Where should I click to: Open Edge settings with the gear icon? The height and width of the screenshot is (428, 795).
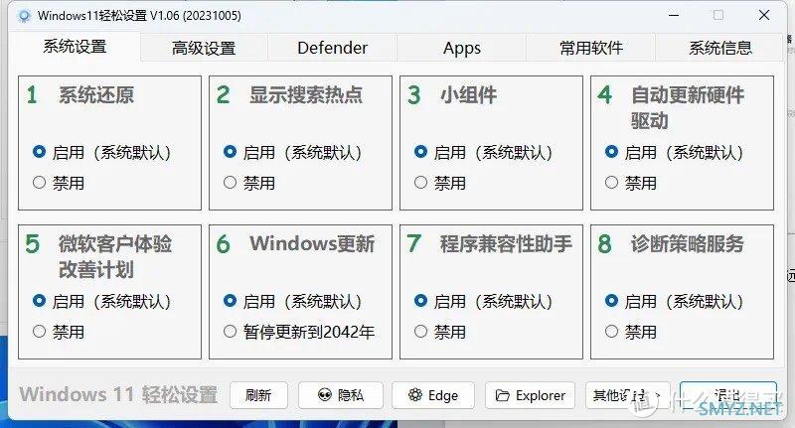coord(433,395)
